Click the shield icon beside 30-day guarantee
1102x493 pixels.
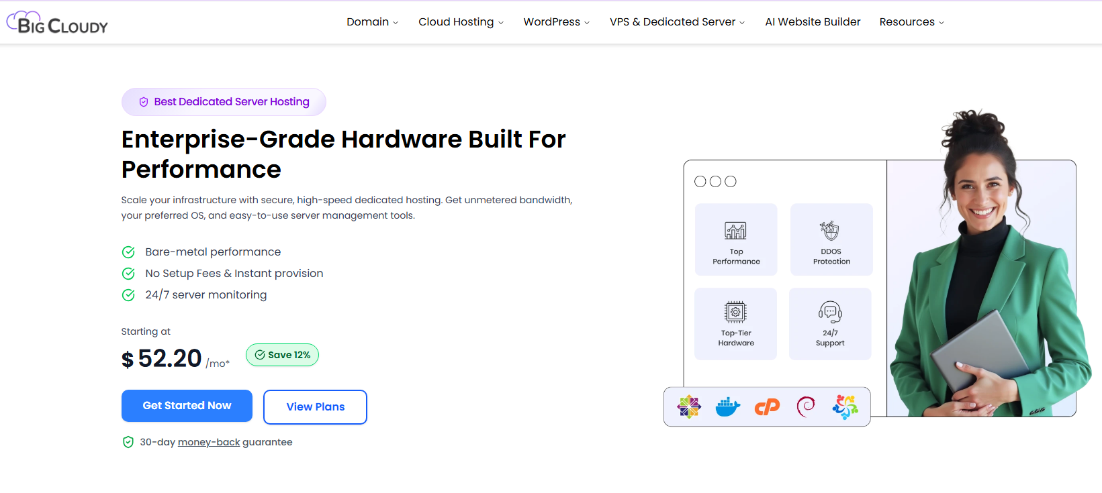click(x=128, y=442)
